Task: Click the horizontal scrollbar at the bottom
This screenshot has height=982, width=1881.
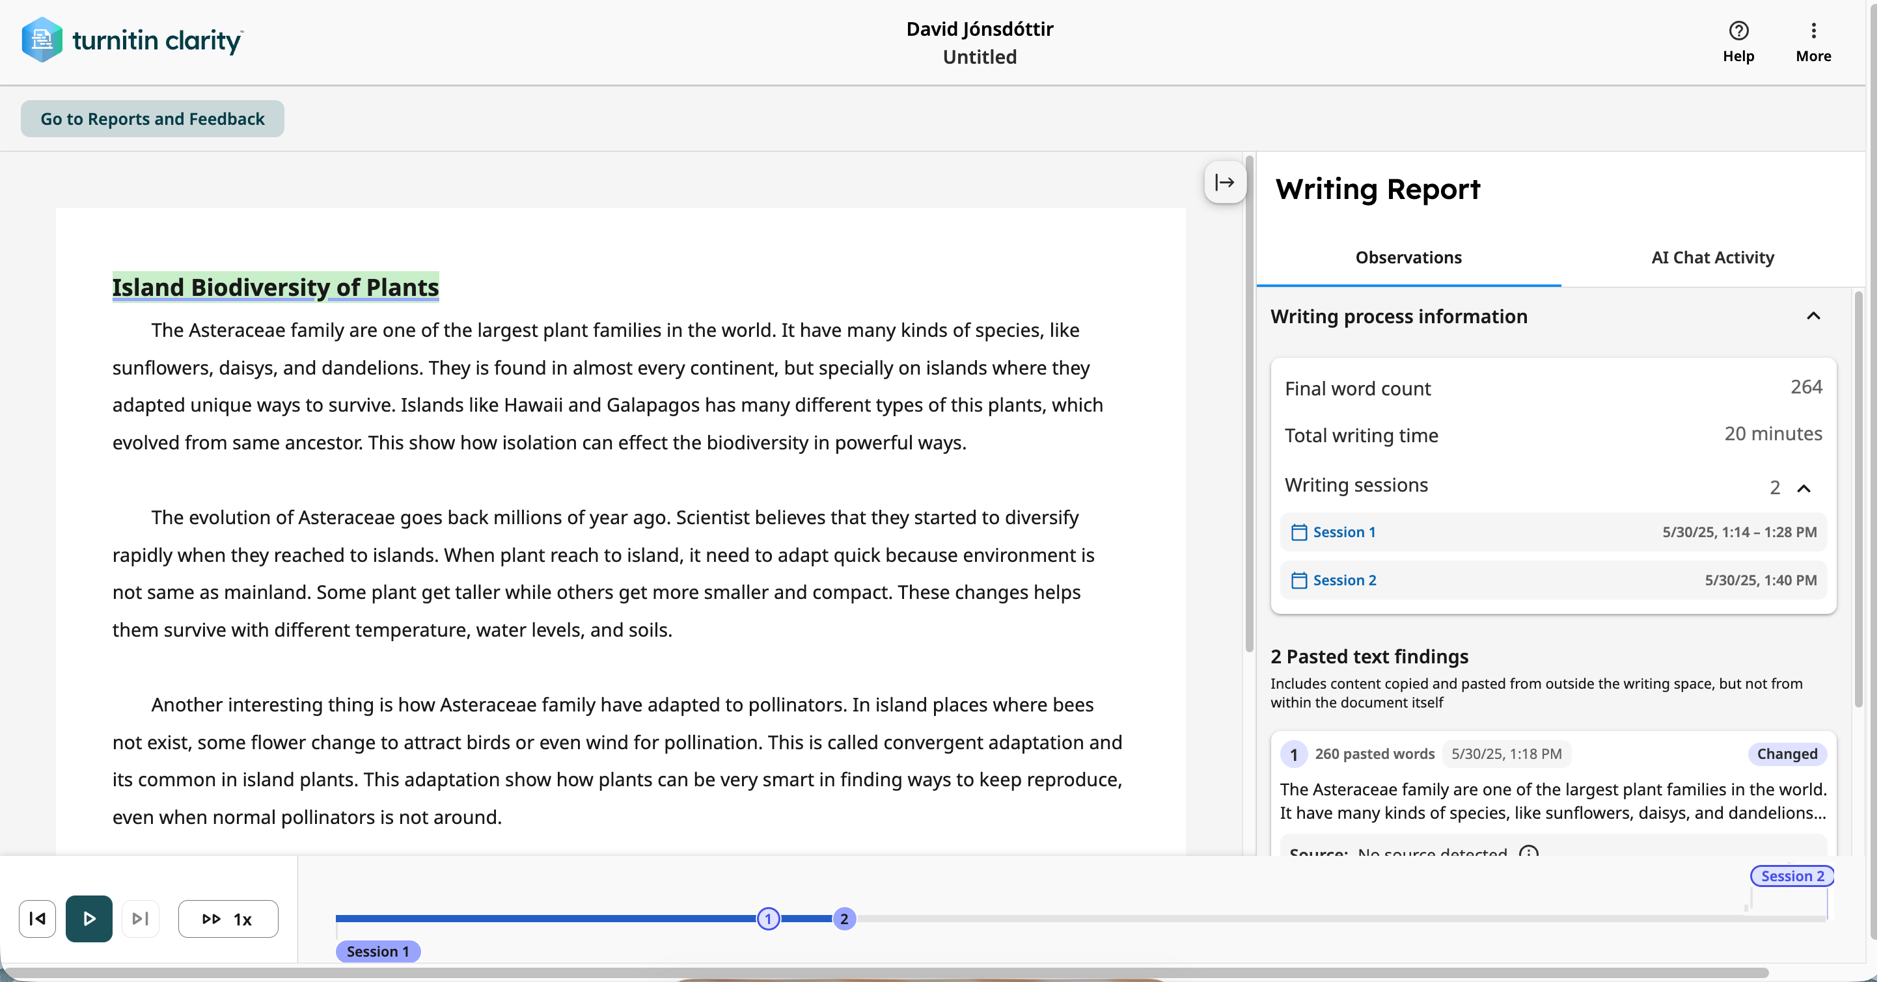Action: coord(885,972)
